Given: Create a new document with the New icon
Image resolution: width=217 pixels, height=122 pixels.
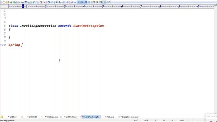Looking at the screenshot, I should 4,2.
